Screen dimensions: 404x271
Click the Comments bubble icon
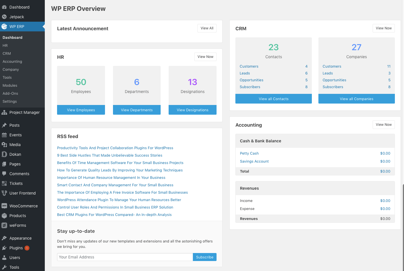(4, 174)
